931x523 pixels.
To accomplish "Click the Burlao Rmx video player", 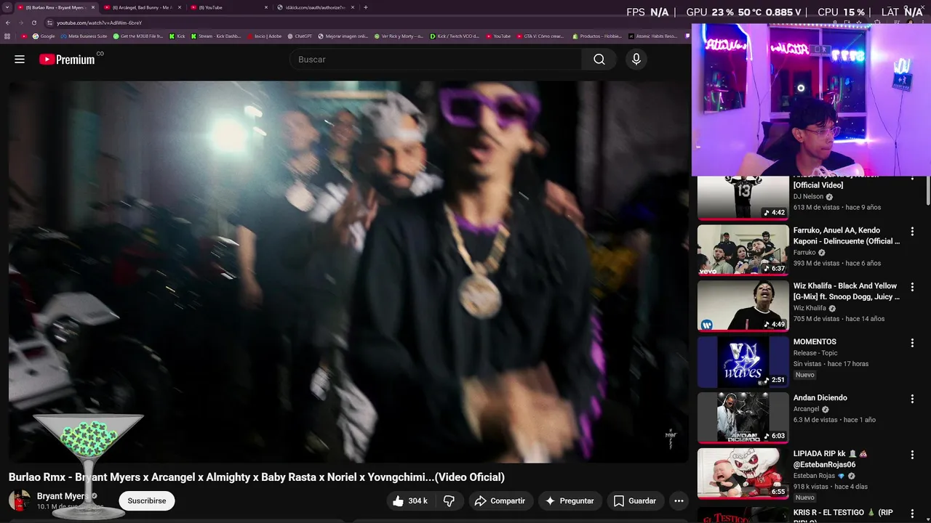I will (x=348, y=271).
